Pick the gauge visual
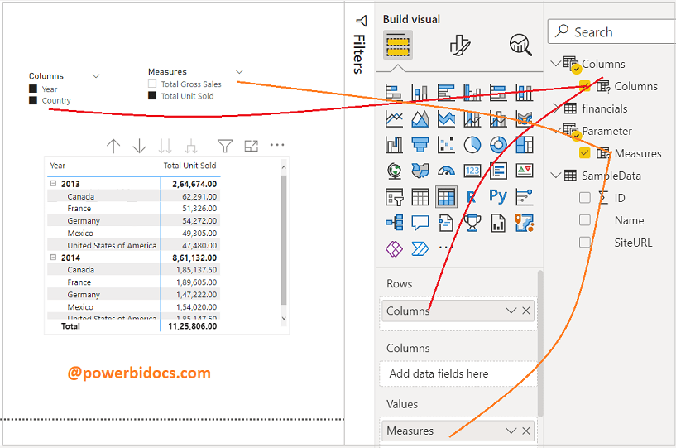 coord(446,171)
